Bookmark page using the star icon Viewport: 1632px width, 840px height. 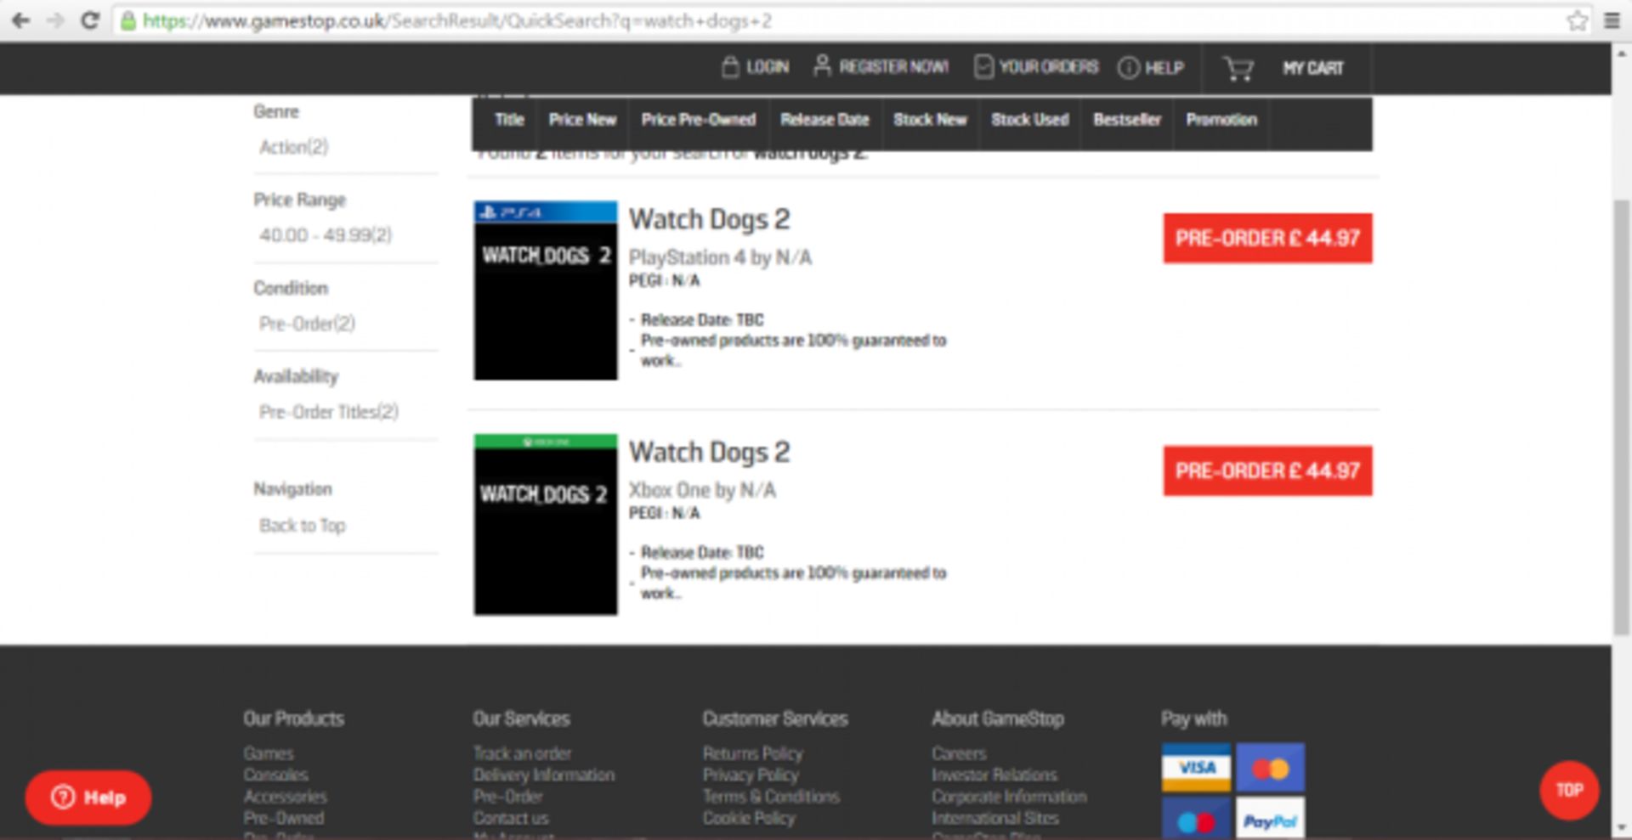click(x=1577, y=20)
